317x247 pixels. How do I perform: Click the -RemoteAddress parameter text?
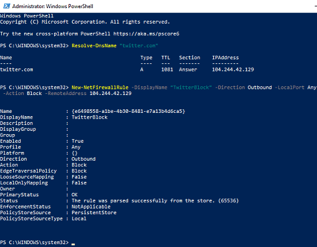66,93
